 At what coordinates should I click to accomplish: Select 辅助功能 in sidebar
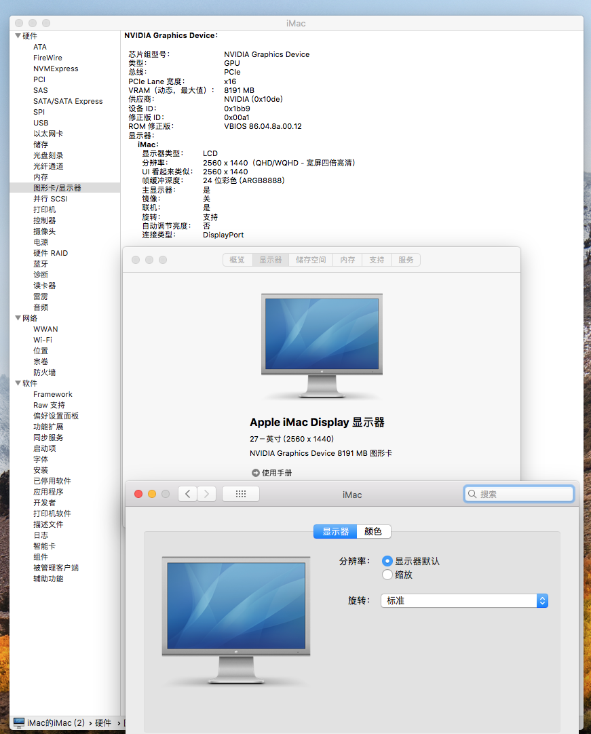pyautogui.click(x=48, y=579)
